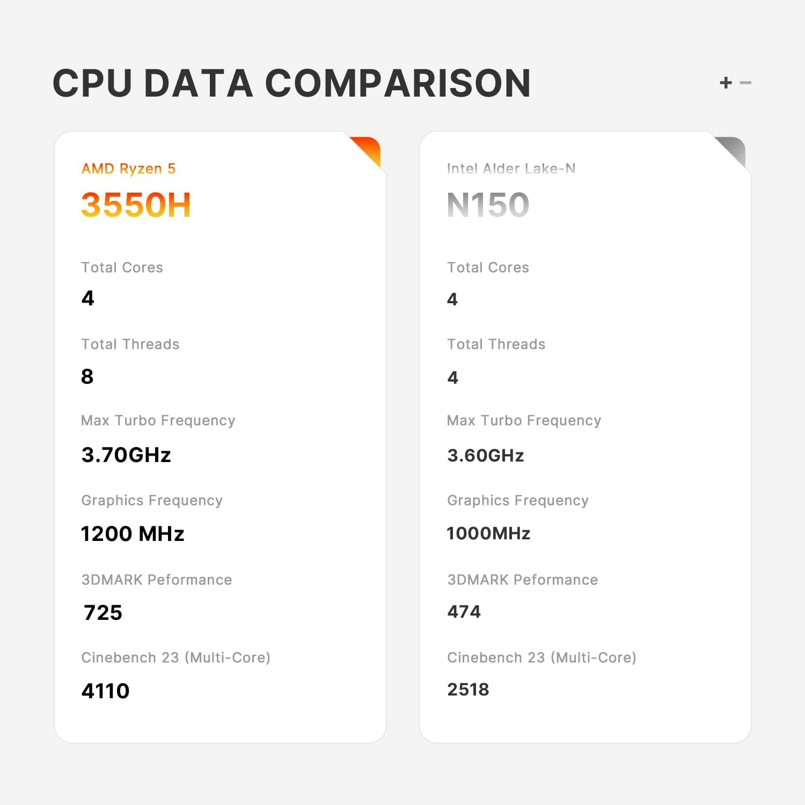Screen dimensions: 805x805
Task: Select the 1200 MHz Graphics Frequency value
Action: coord(133,533)
